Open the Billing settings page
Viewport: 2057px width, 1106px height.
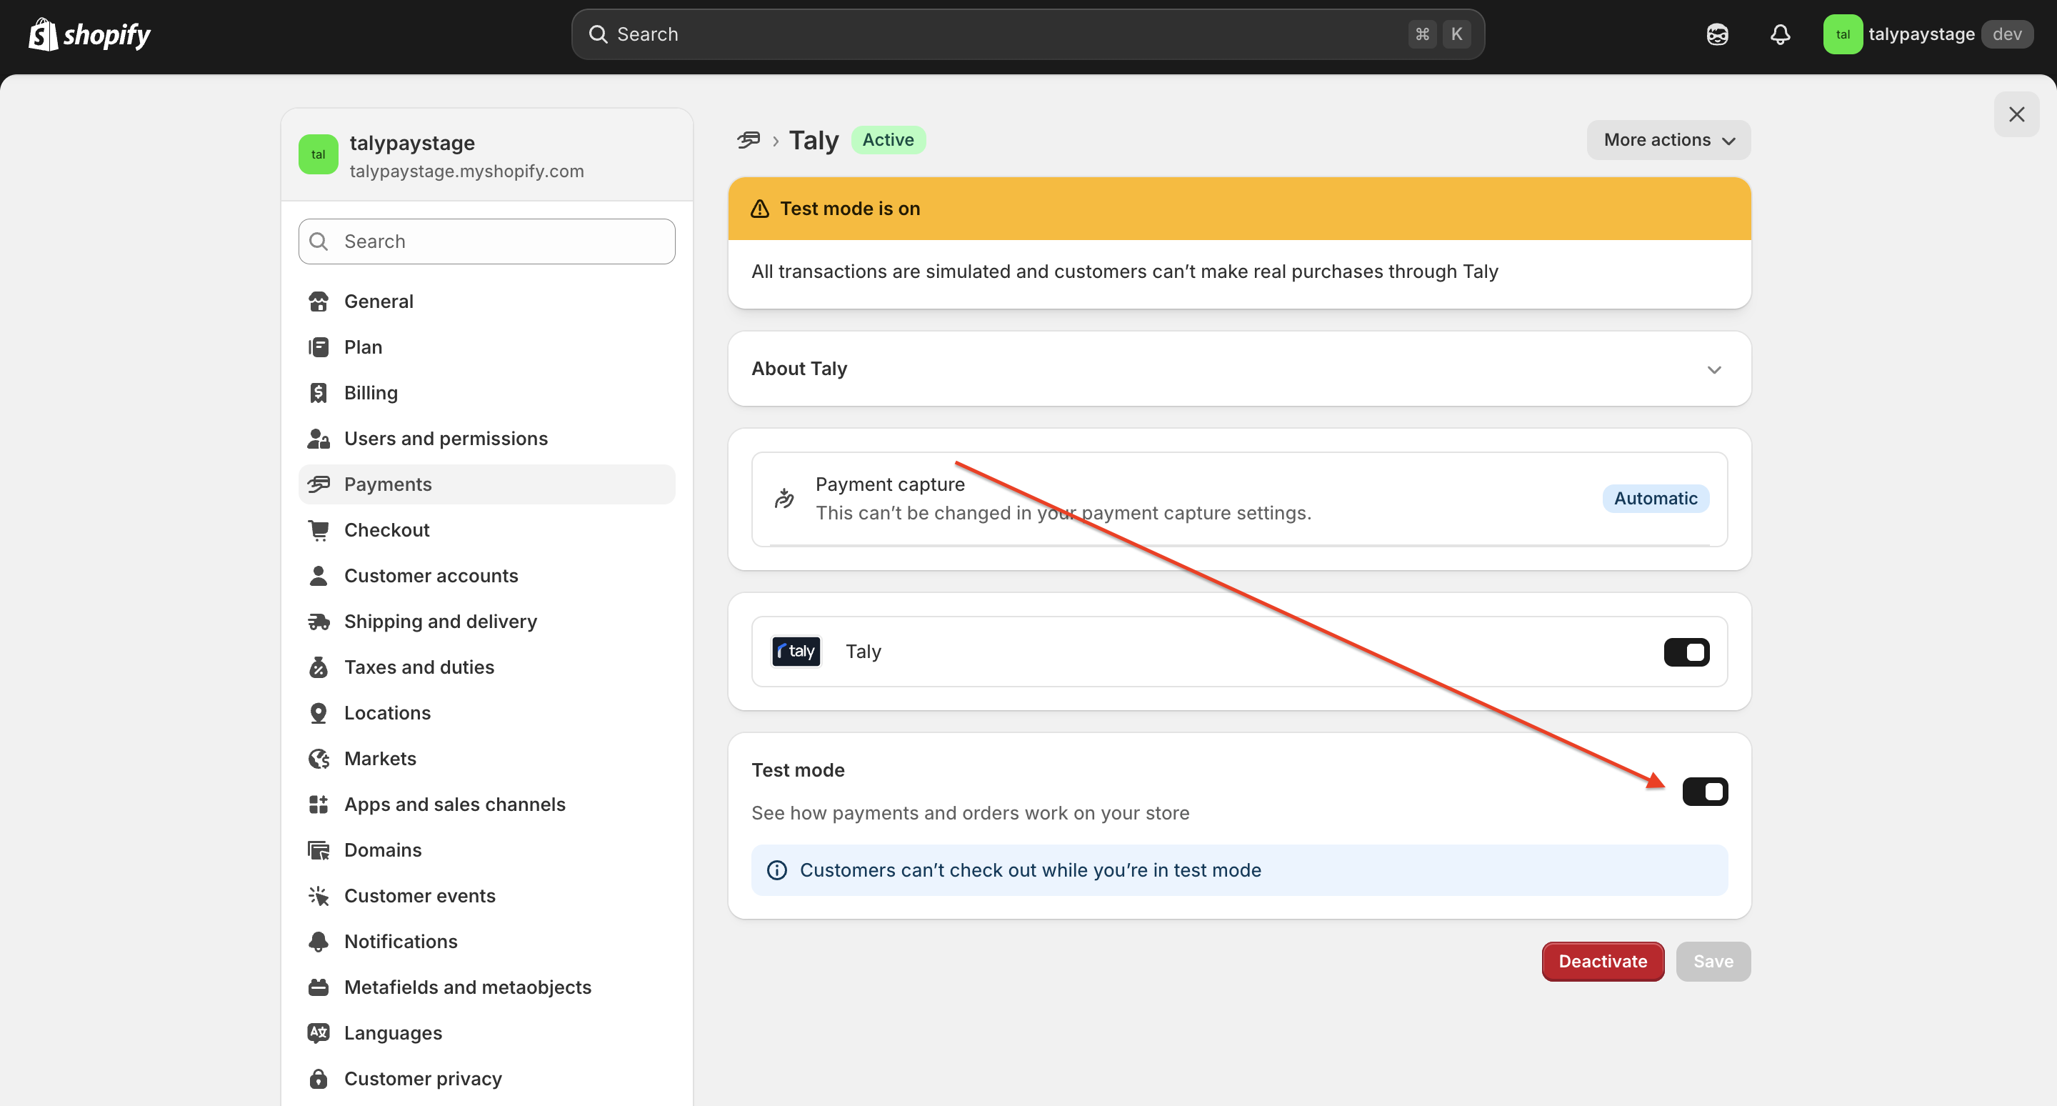pyautogui.click(x=371, y=393)
